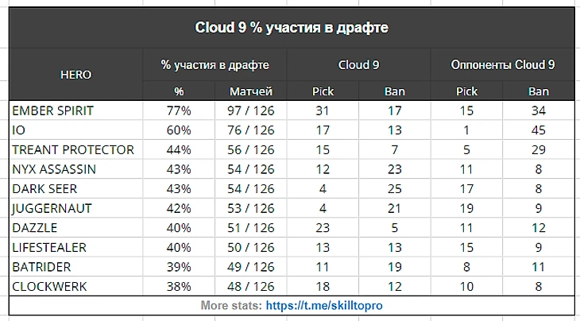Click the More stats label text
Screen dimensions: 580x321
(x=230, y=305)
